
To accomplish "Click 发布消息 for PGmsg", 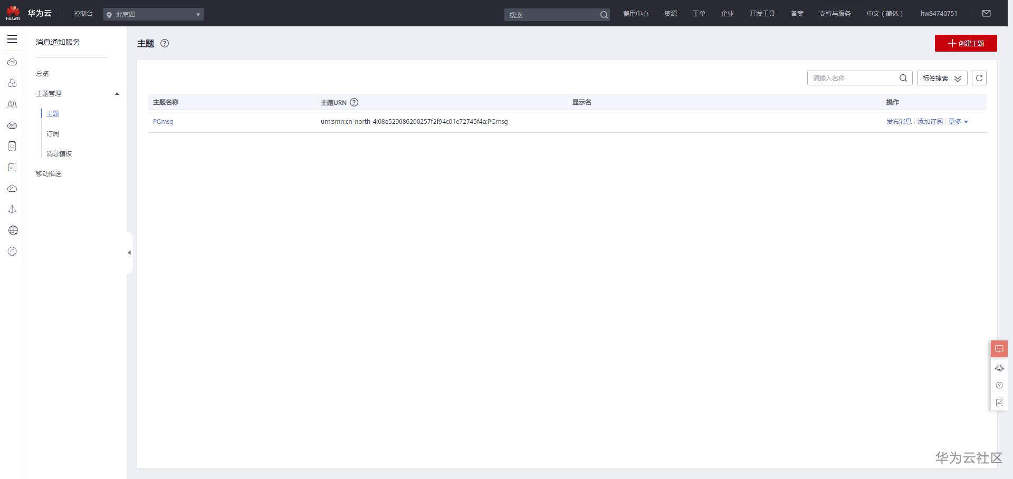I will (899, 122).
